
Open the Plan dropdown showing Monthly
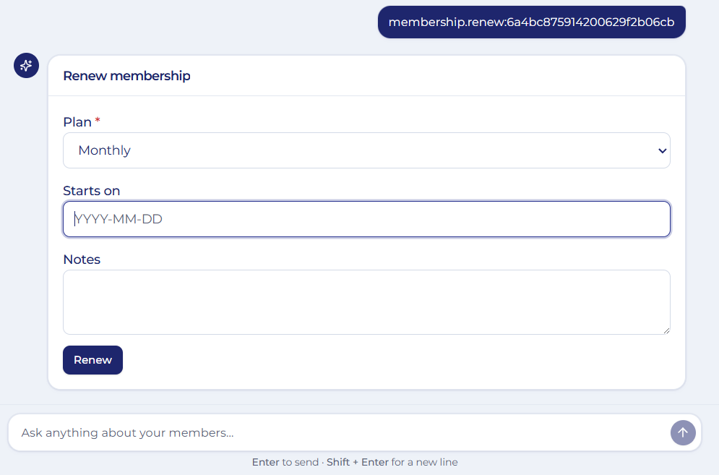point(366,150)
